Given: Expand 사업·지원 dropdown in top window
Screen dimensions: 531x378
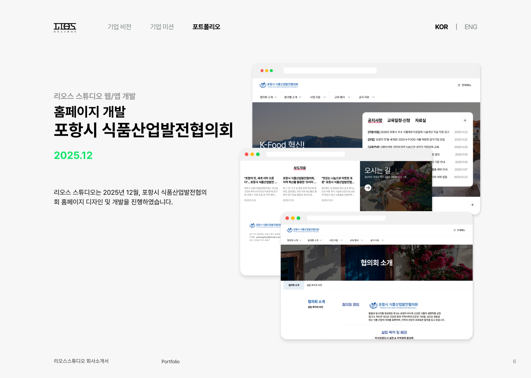Looking at the screenshot, I should [x=318, y=97].
